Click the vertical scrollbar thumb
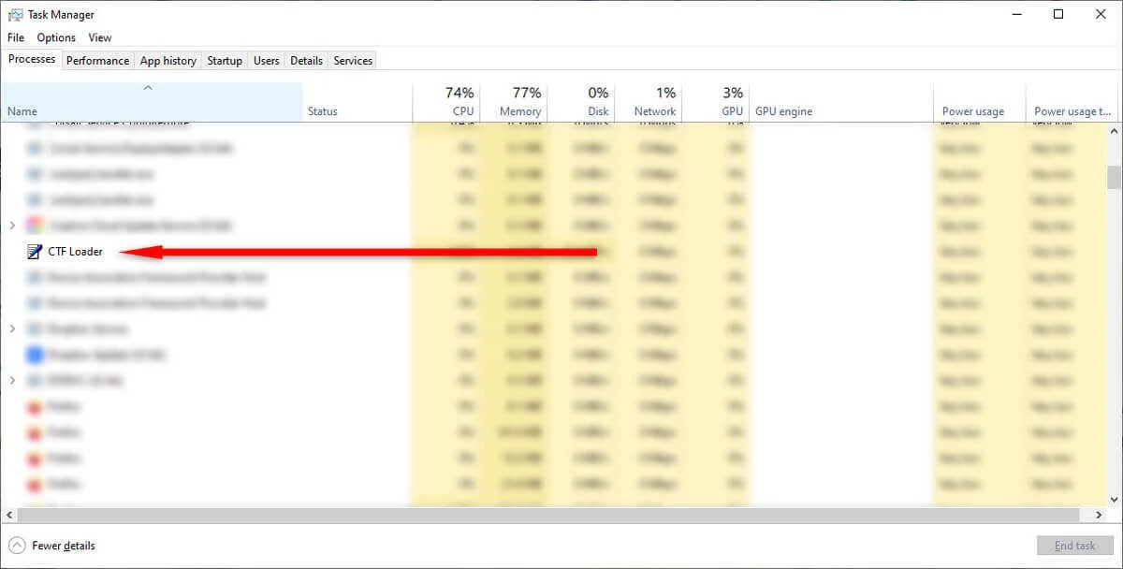This screenshot has width=1123, height=569. pyautogui.click(x=1114, y=178)
